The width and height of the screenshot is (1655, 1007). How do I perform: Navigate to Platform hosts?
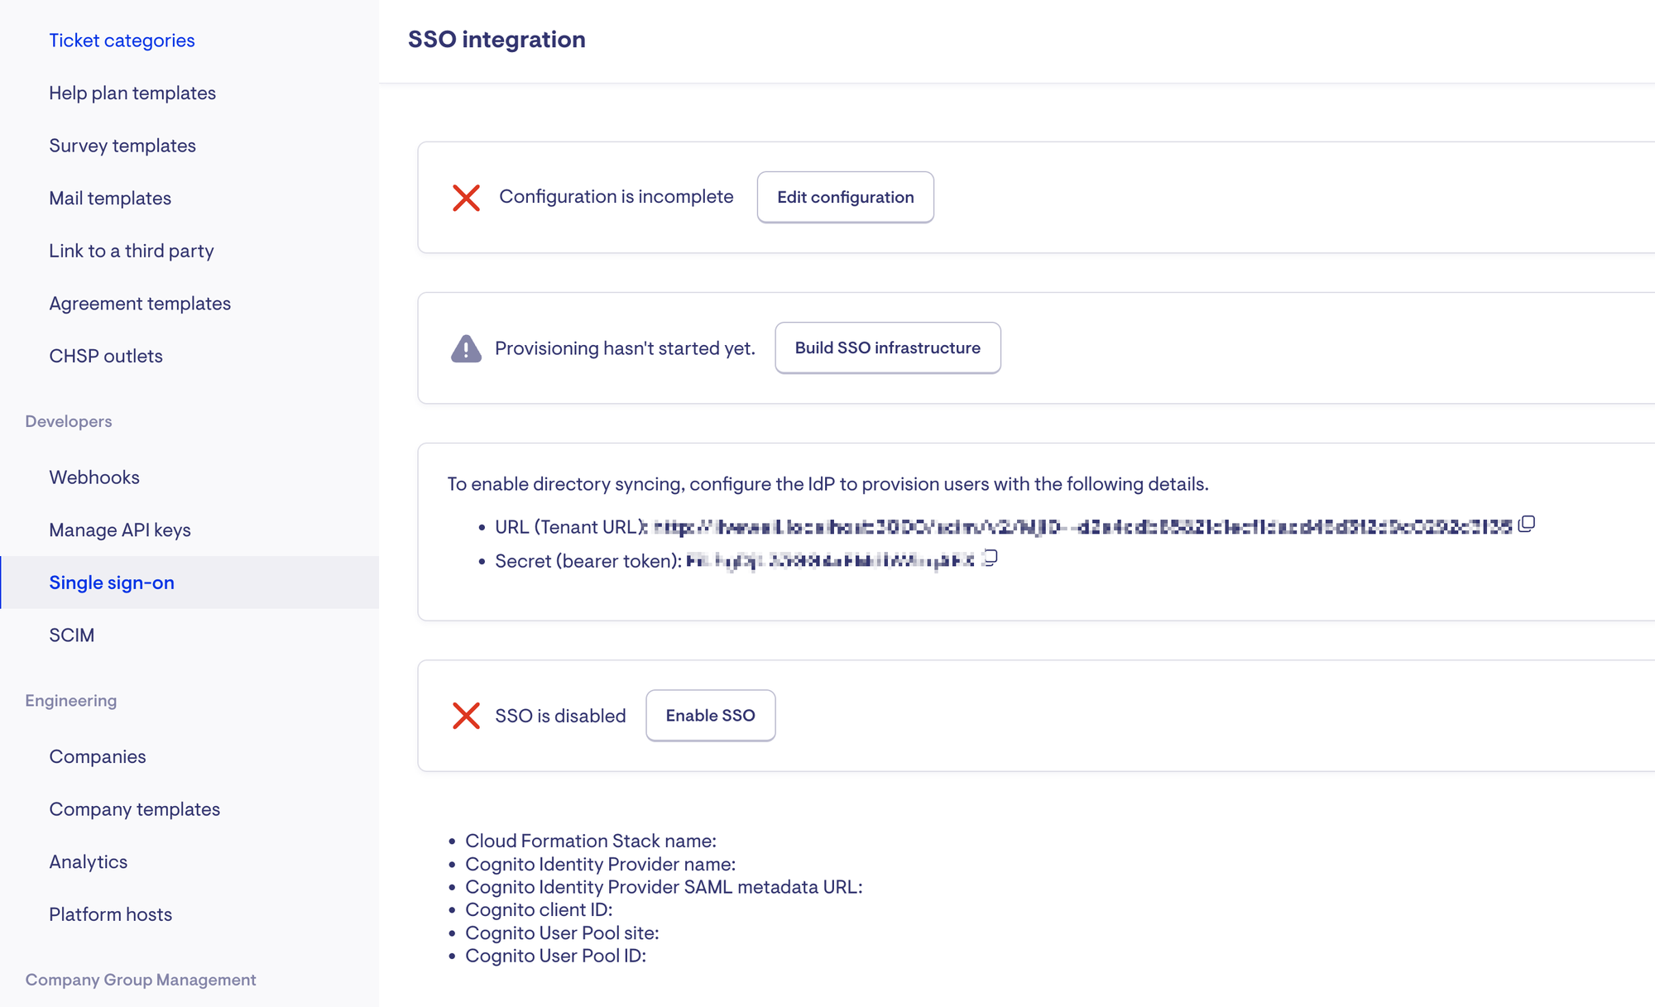[111, 914]
